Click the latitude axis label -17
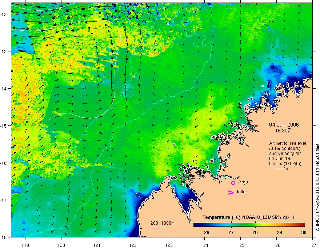 (4, 200)
